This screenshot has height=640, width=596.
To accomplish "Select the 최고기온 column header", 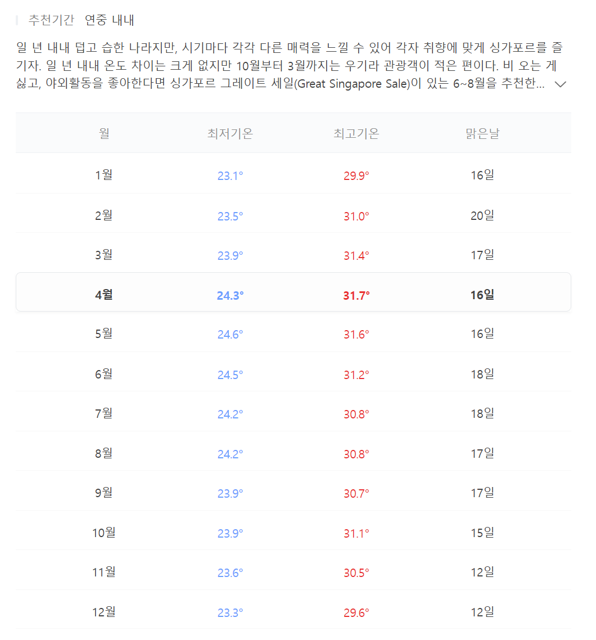I will (x=356, y=133).
